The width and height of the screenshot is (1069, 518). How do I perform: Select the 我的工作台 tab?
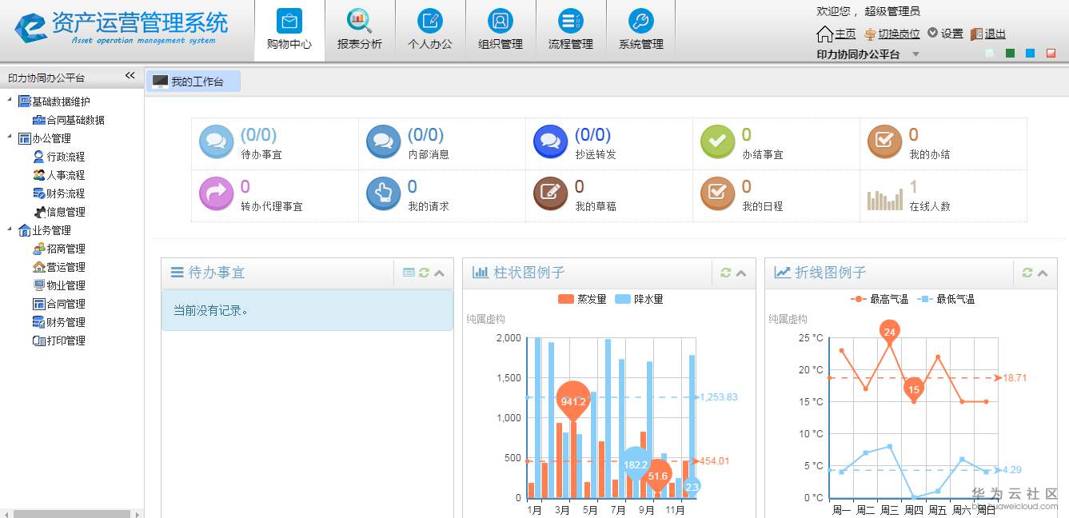193,82
